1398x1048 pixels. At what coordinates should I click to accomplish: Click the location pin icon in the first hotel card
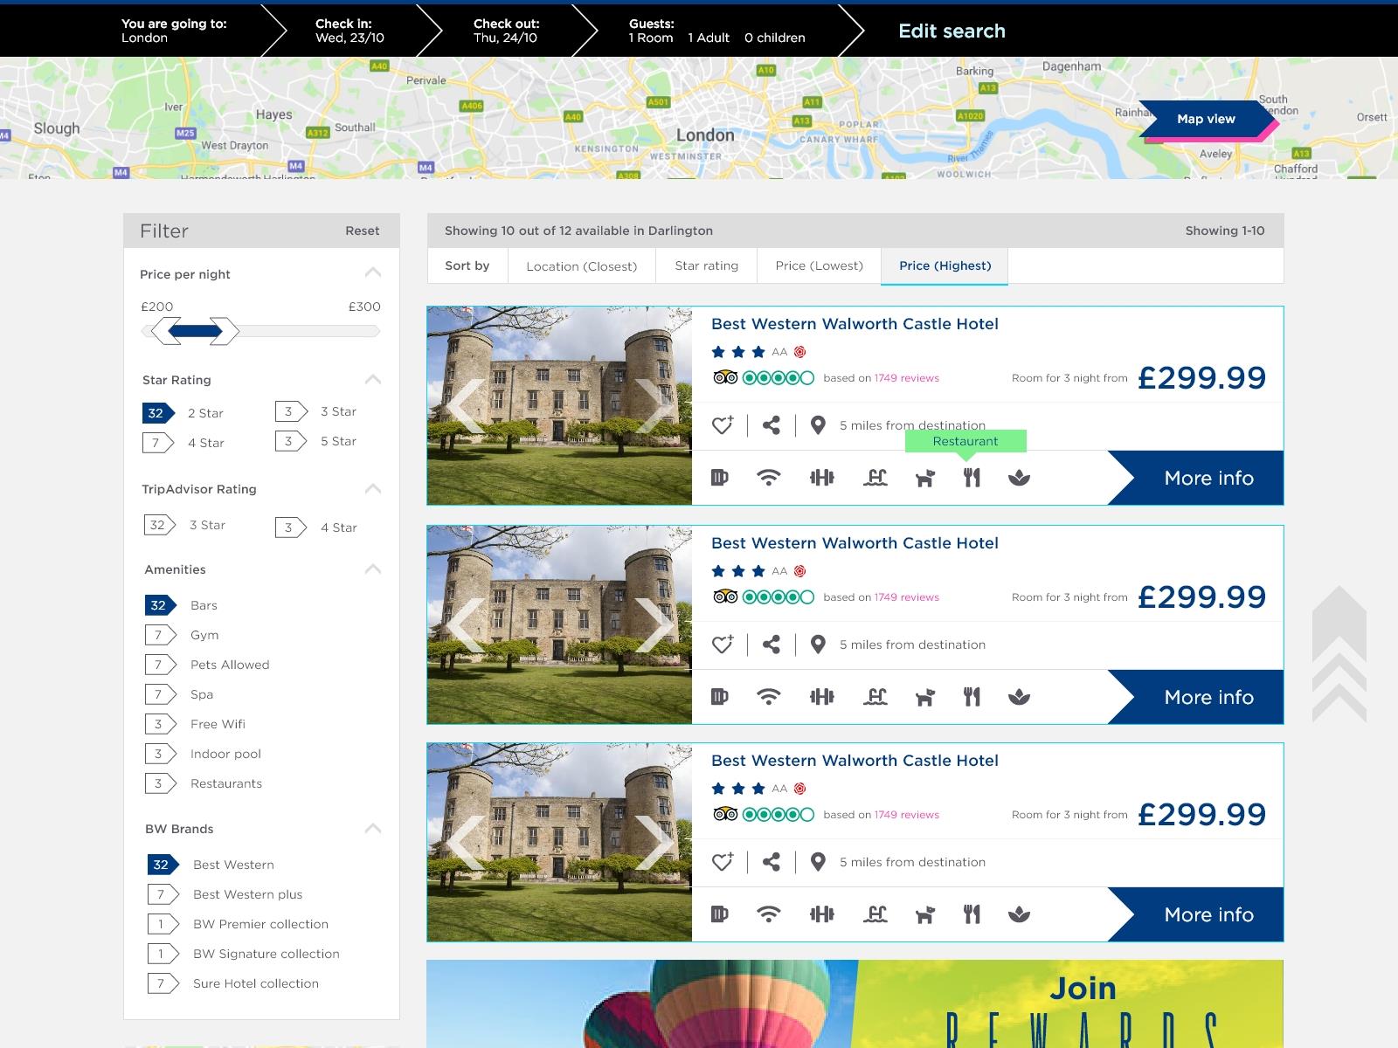click(818, 425)
